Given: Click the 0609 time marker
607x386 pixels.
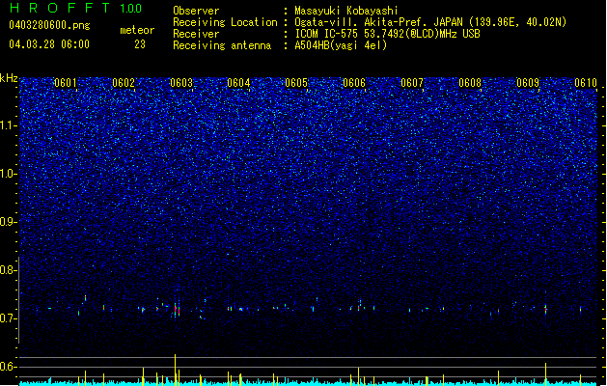Looking at the screenshot, I should point(528,83).
